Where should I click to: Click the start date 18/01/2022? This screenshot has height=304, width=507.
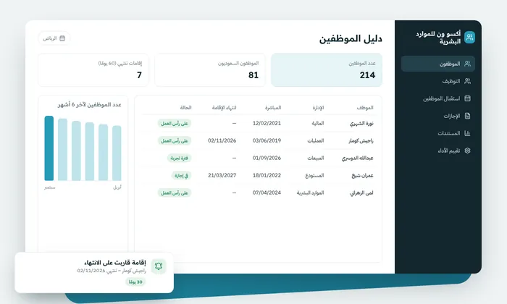point(267,175)
